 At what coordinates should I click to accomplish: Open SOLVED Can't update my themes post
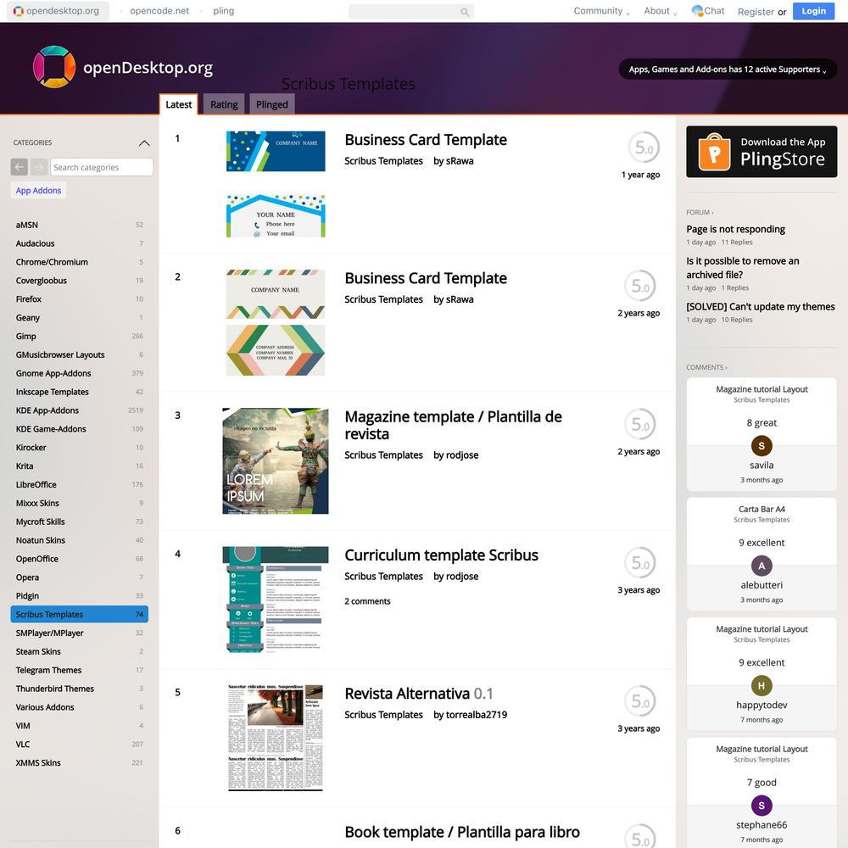761,307
